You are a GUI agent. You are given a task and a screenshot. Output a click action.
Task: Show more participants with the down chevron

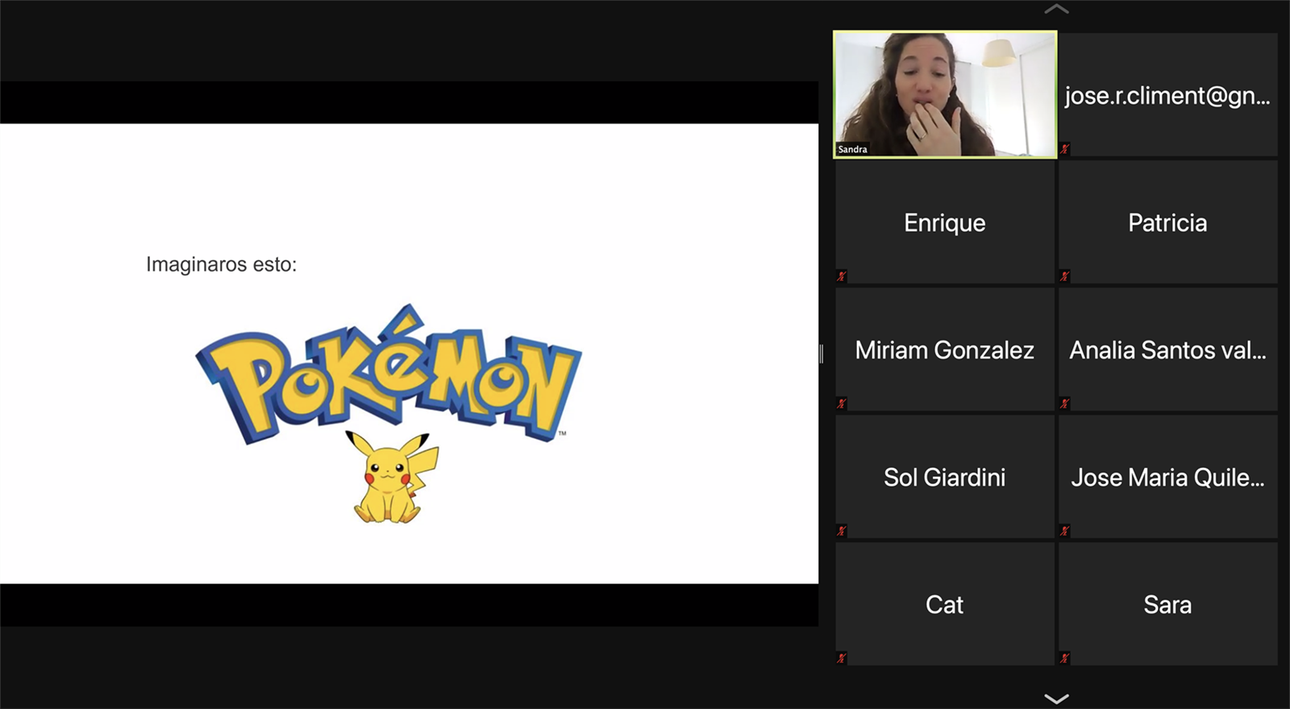click(1056, 698)
